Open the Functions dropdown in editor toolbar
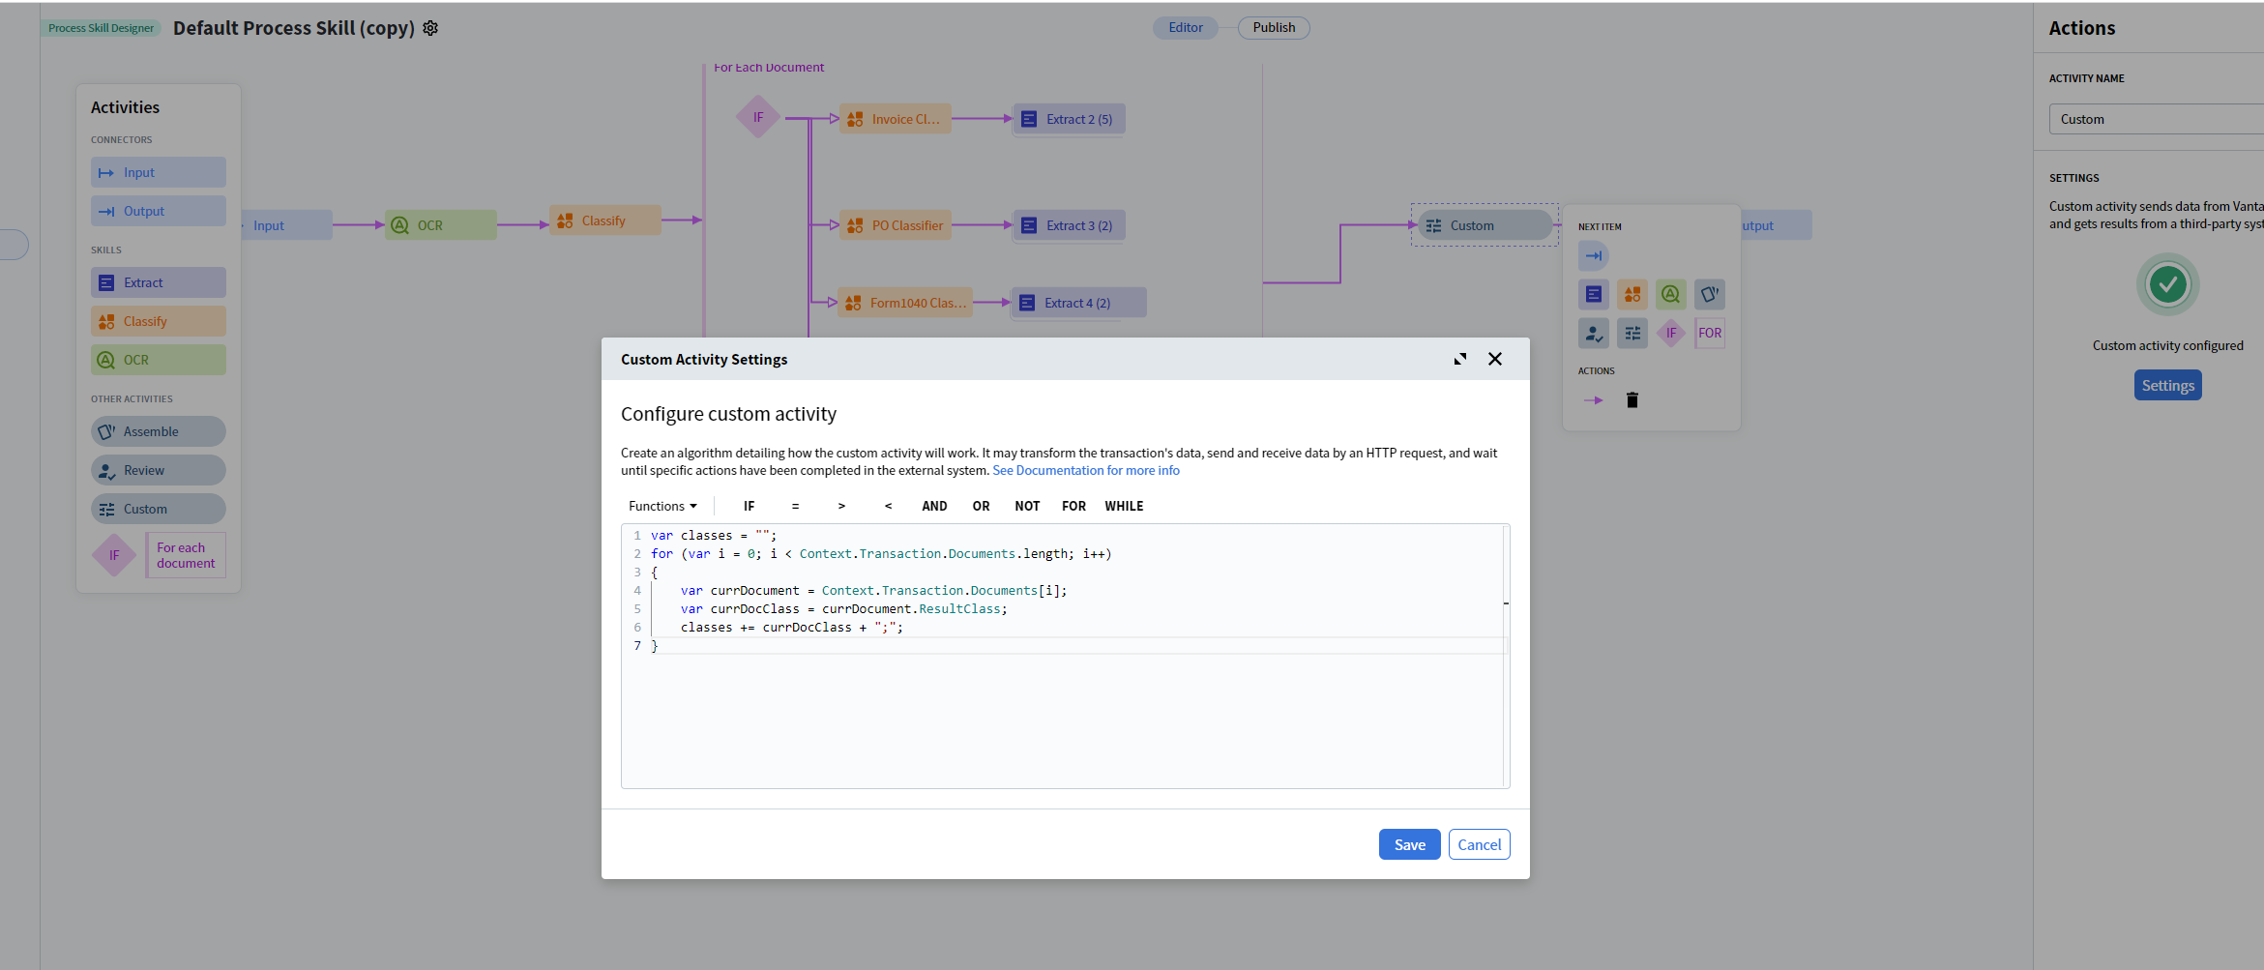 (x=662, y=506)
